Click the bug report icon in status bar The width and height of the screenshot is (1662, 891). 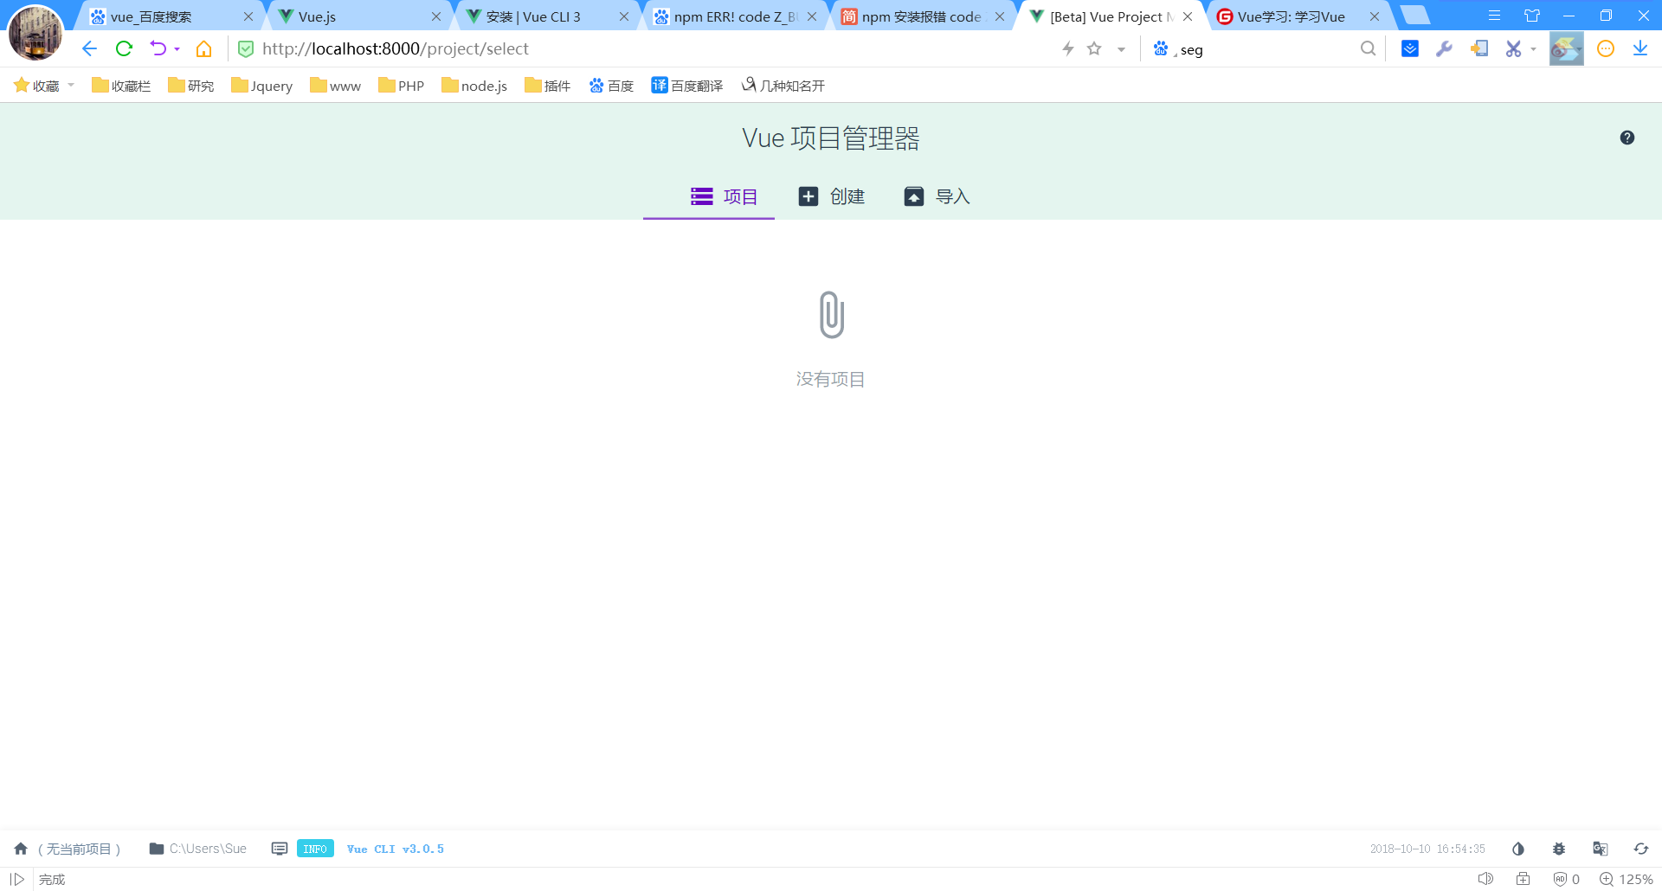point(1558,849)
